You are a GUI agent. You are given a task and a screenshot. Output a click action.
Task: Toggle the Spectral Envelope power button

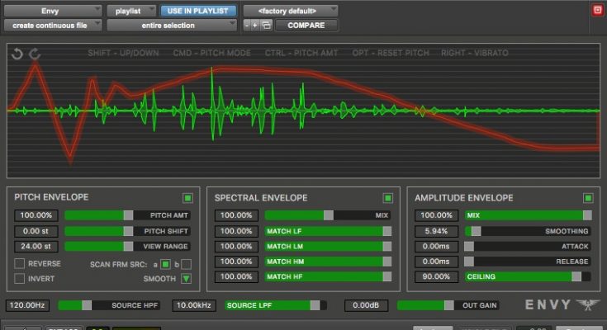tap(388, 198)
